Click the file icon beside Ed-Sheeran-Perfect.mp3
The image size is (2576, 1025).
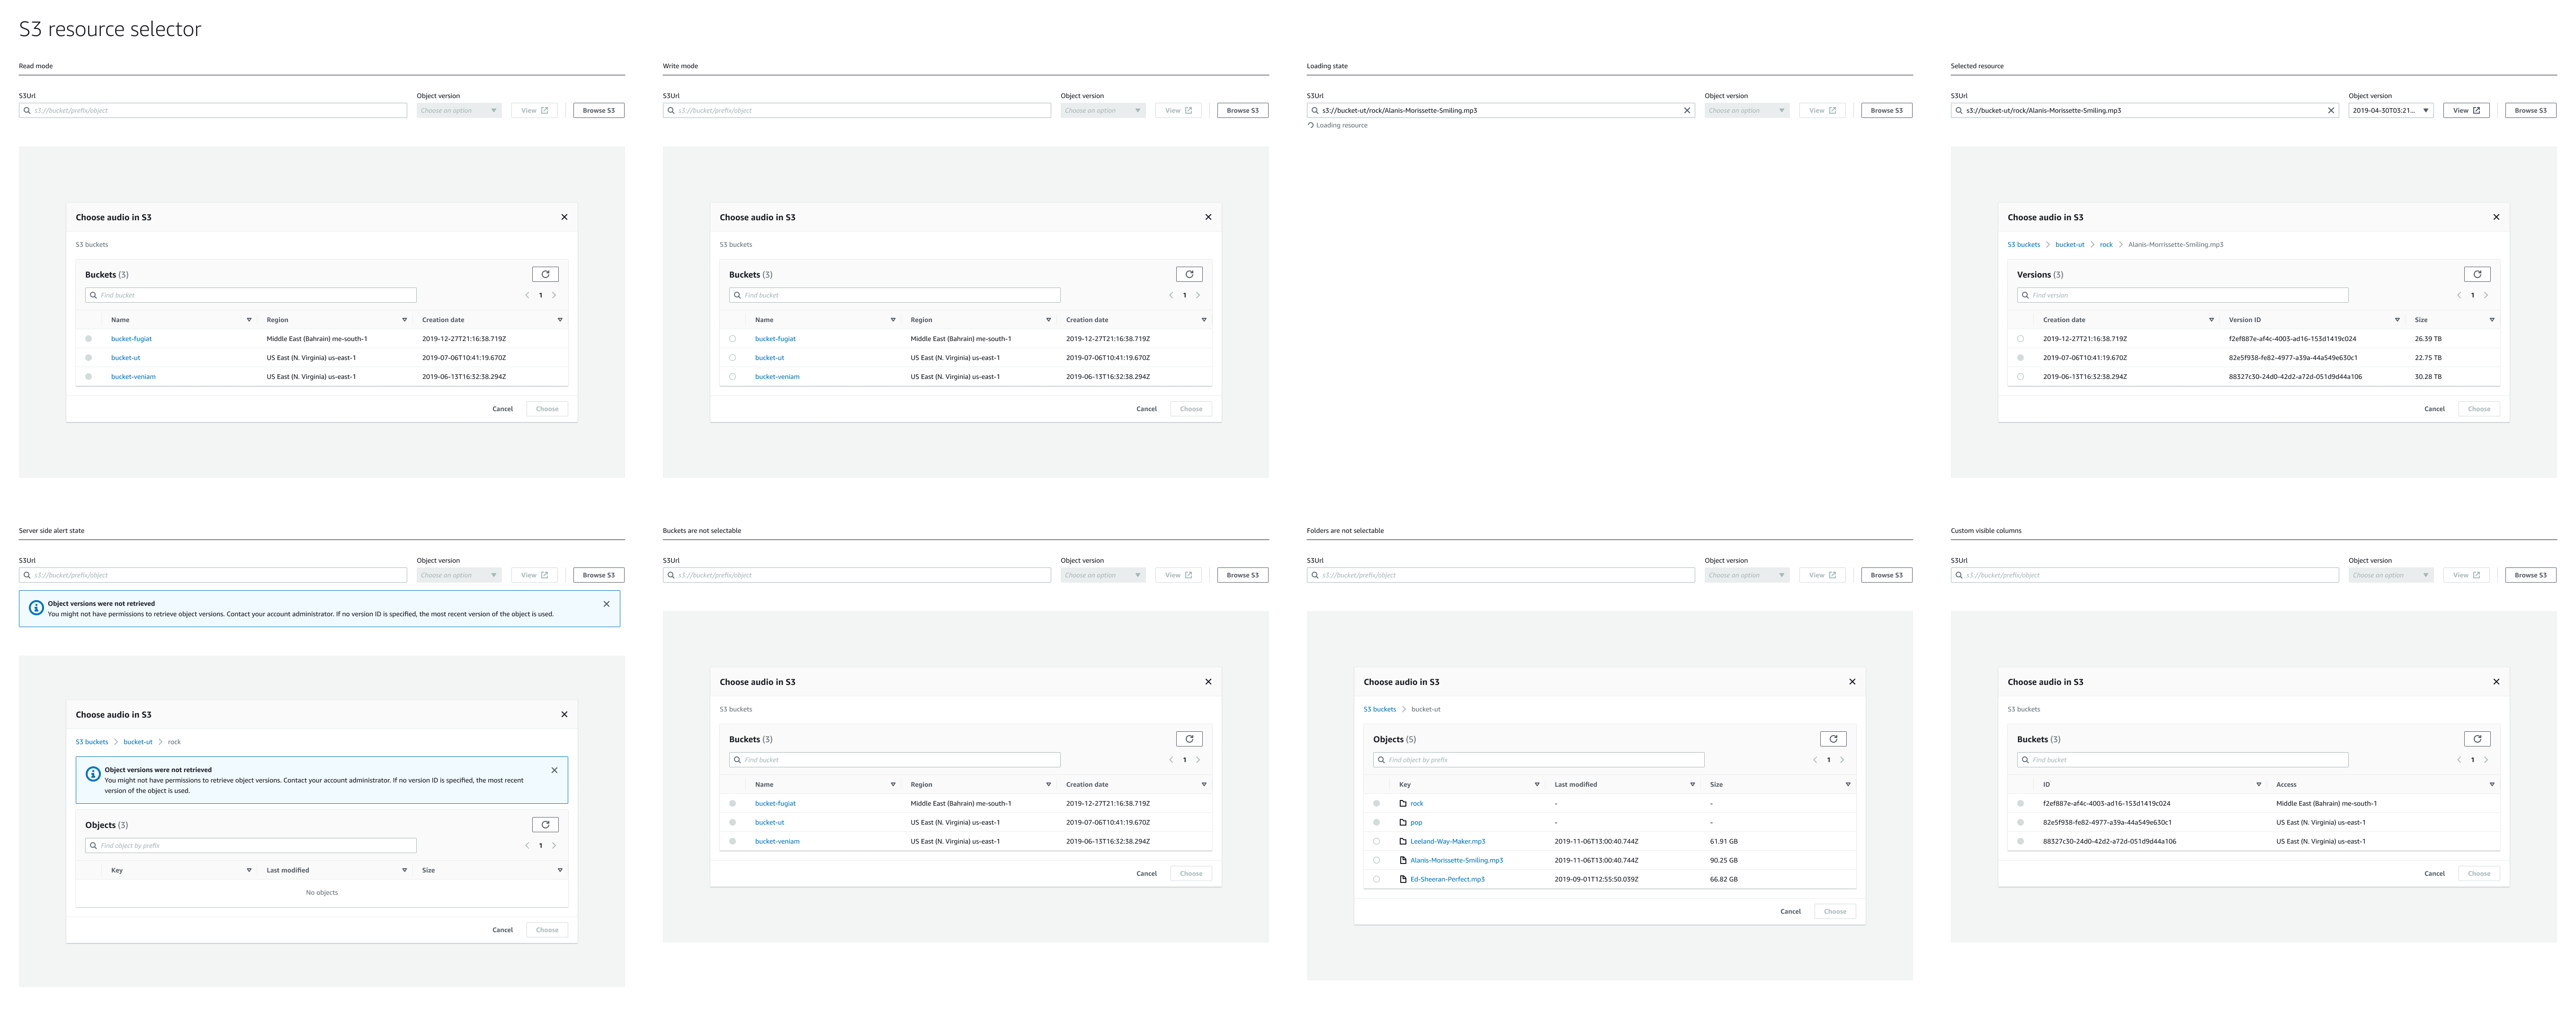pyautogui.click(x=1403, y=879)
